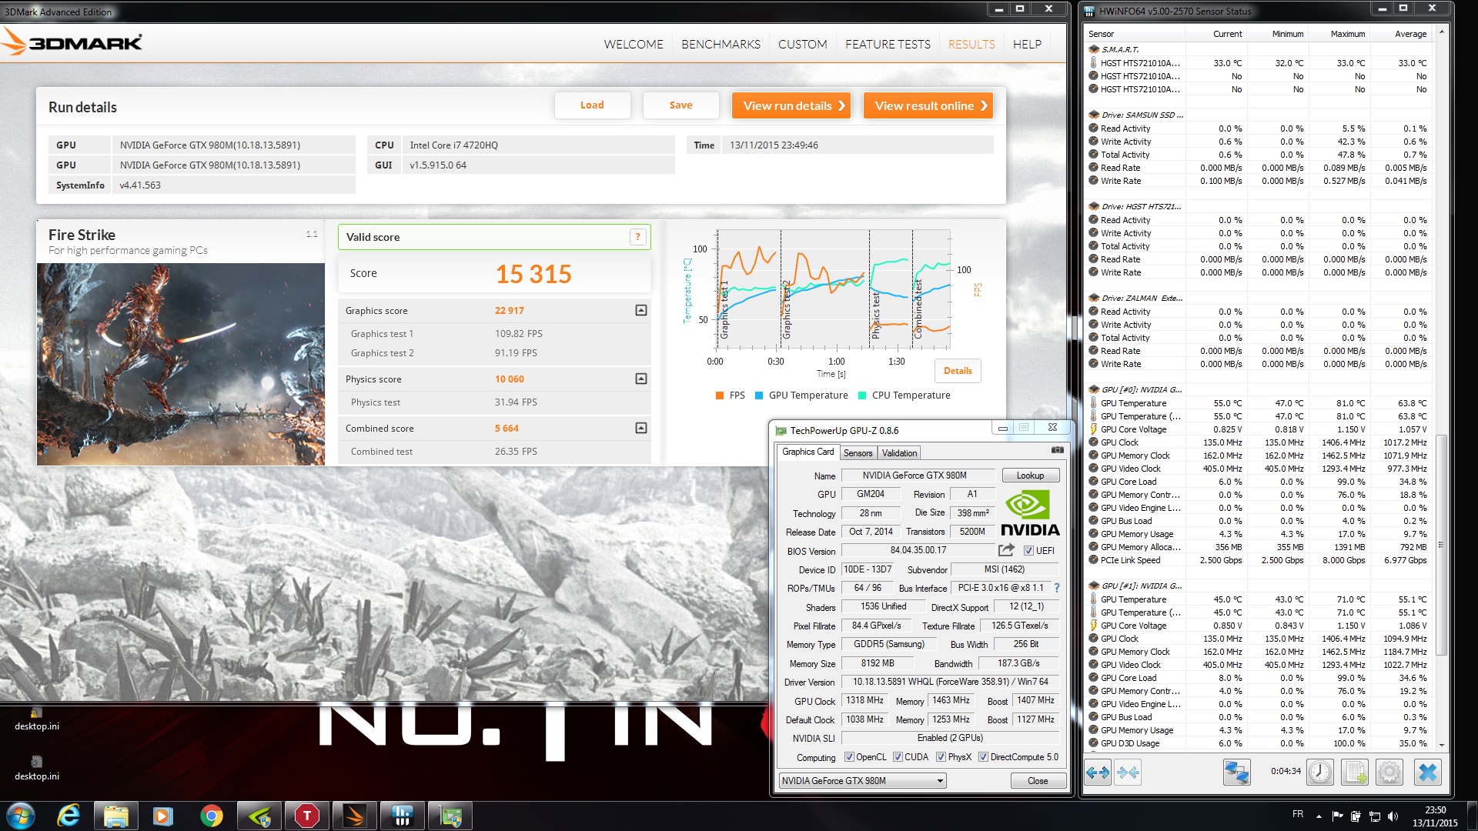Click the HWiNFO expand-layout arrows icon
The width and height of the screenshot is (1478, 831).
[1098, 772]
